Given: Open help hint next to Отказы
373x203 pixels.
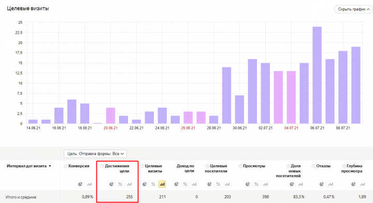Looking at the screenshot, I should [x=313, y=166].
